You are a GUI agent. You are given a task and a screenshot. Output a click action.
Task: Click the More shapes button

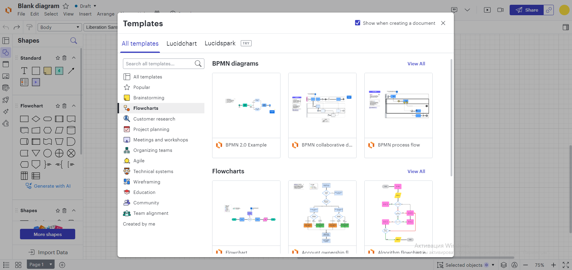click(47, 234)
